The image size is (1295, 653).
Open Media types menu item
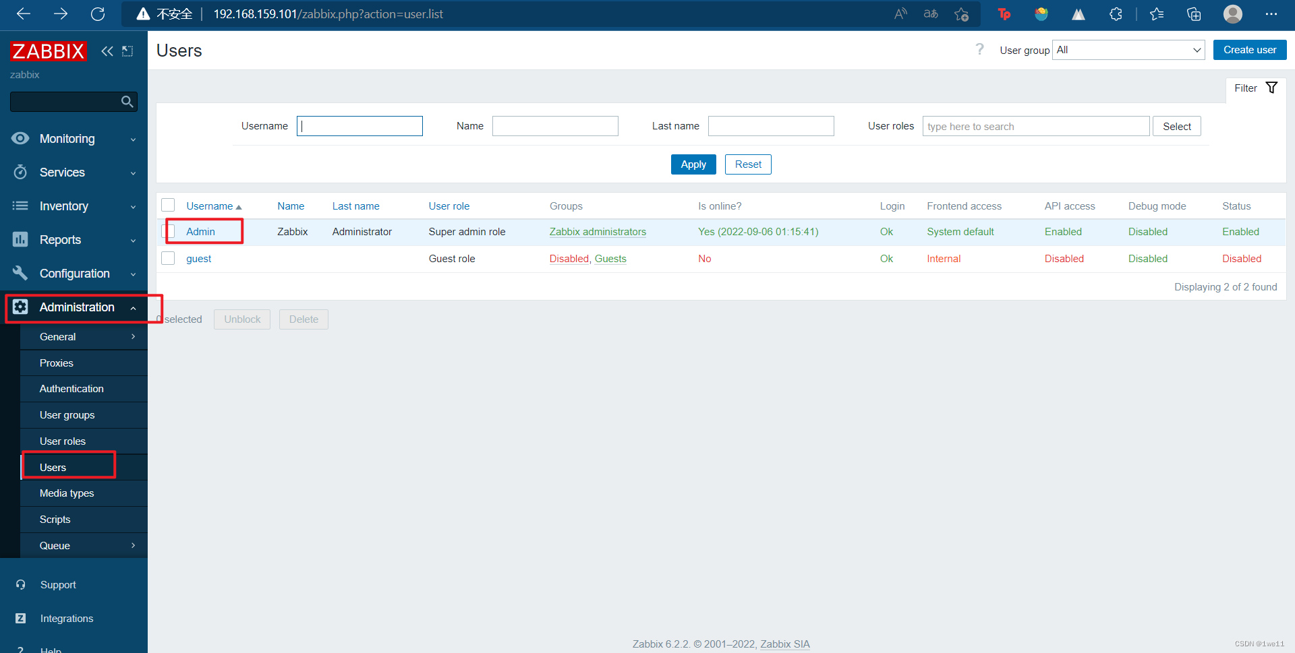(x=84, y=493)
